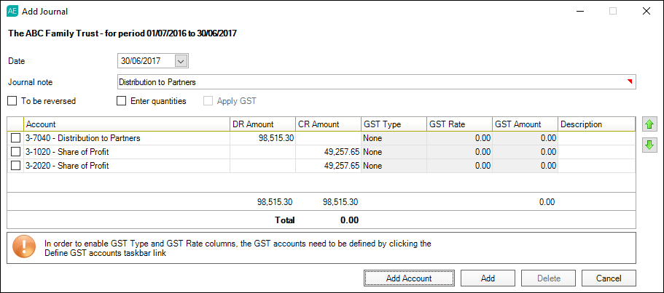Click the green move down arrow
Image resolution: width=664 pixels, height=293 pixels.
[649, 145]
